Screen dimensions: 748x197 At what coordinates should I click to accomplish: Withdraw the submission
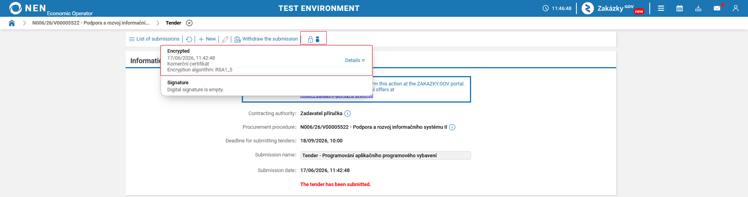click(266, 39)
